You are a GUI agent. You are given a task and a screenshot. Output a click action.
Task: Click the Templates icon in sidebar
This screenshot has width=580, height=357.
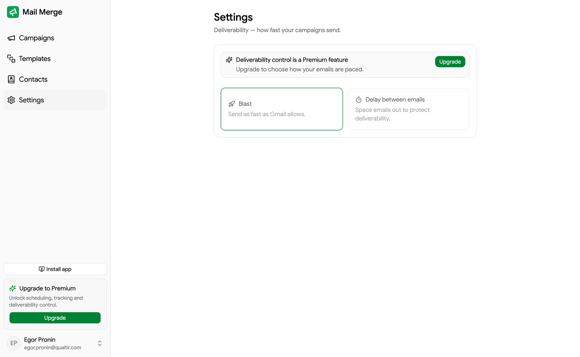[x=11, y=59]
